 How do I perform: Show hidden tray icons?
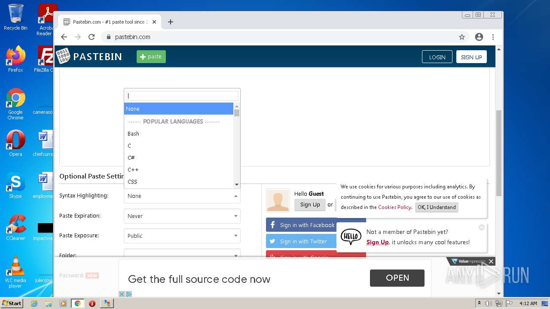480,303
